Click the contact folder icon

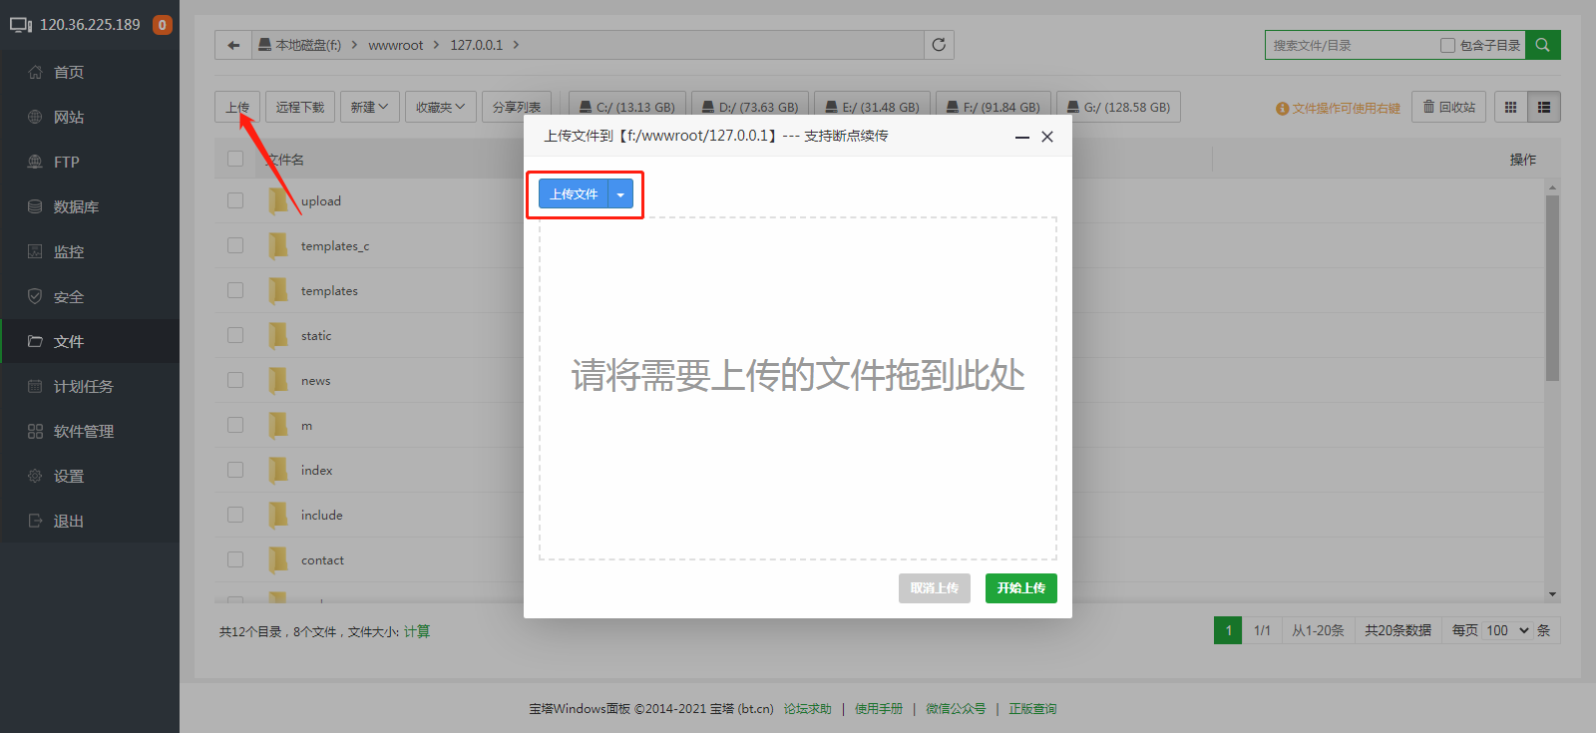(278, 559)
